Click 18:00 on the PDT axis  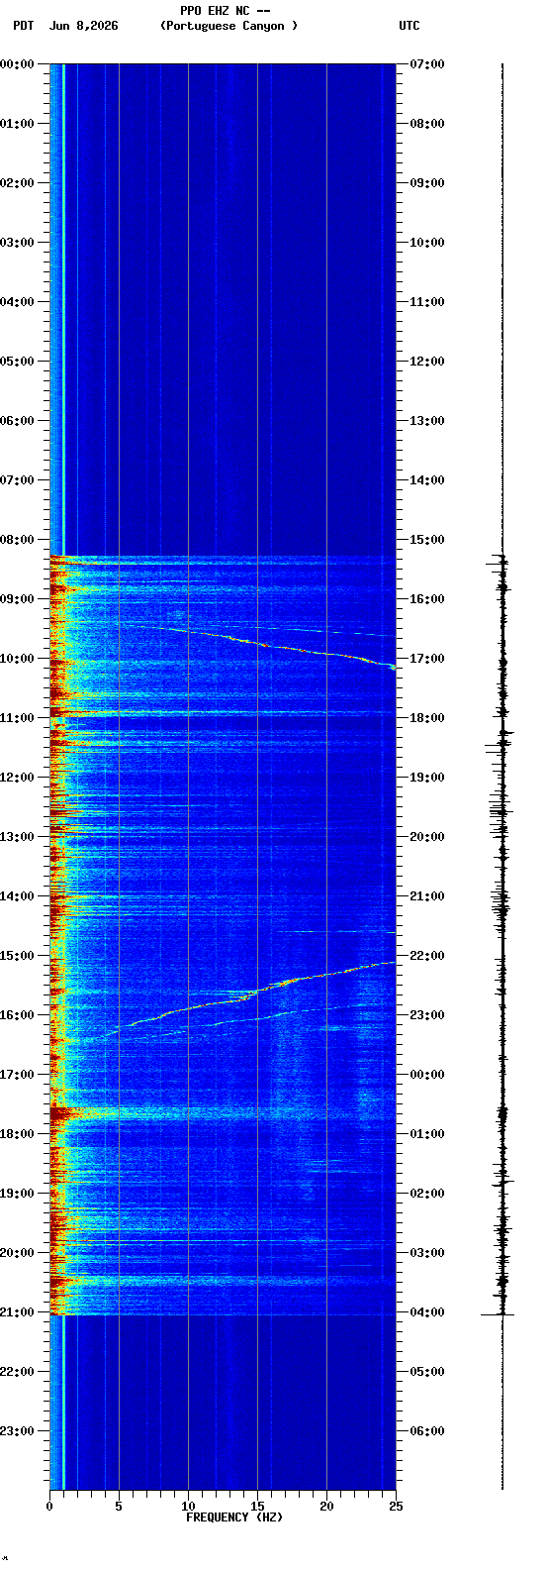coord(17,1134)
